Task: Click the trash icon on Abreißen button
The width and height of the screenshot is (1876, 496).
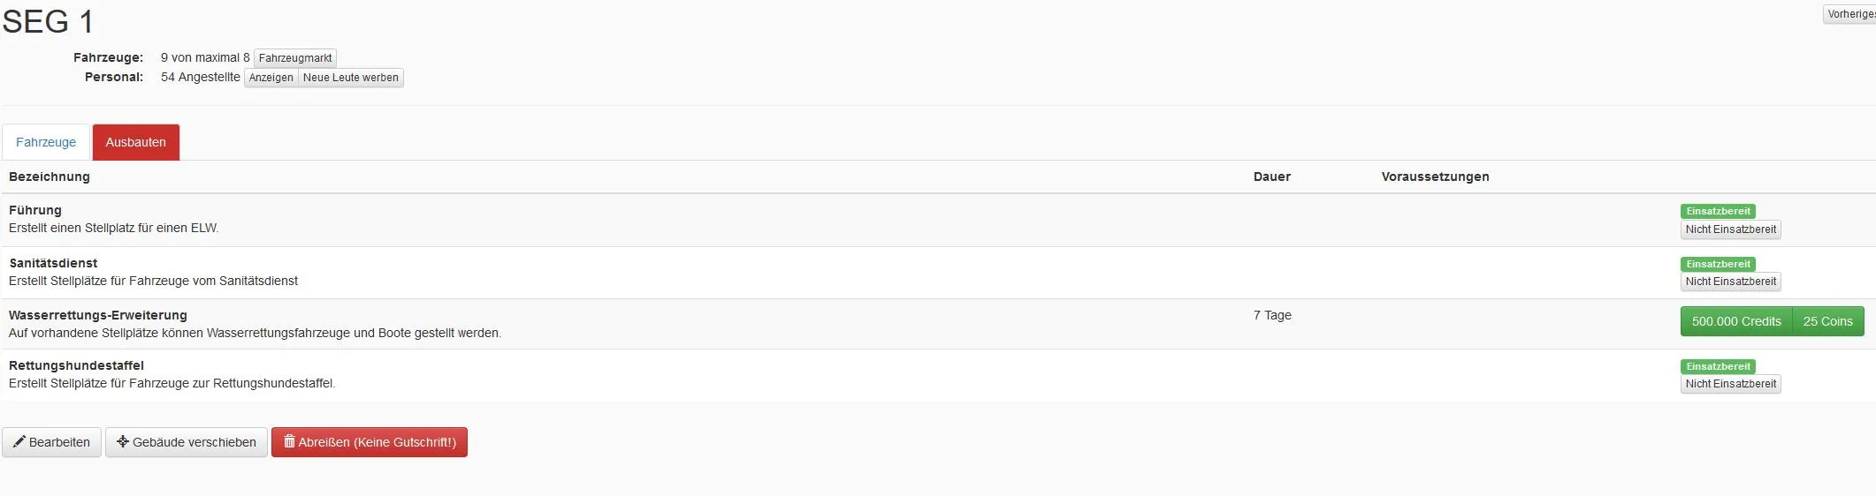Action: coord(289,442)
